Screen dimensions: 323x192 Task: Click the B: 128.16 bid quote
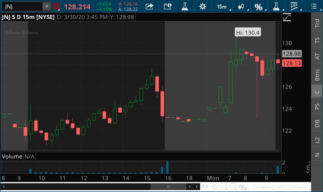pyautogui.click(x=128, y=4)
